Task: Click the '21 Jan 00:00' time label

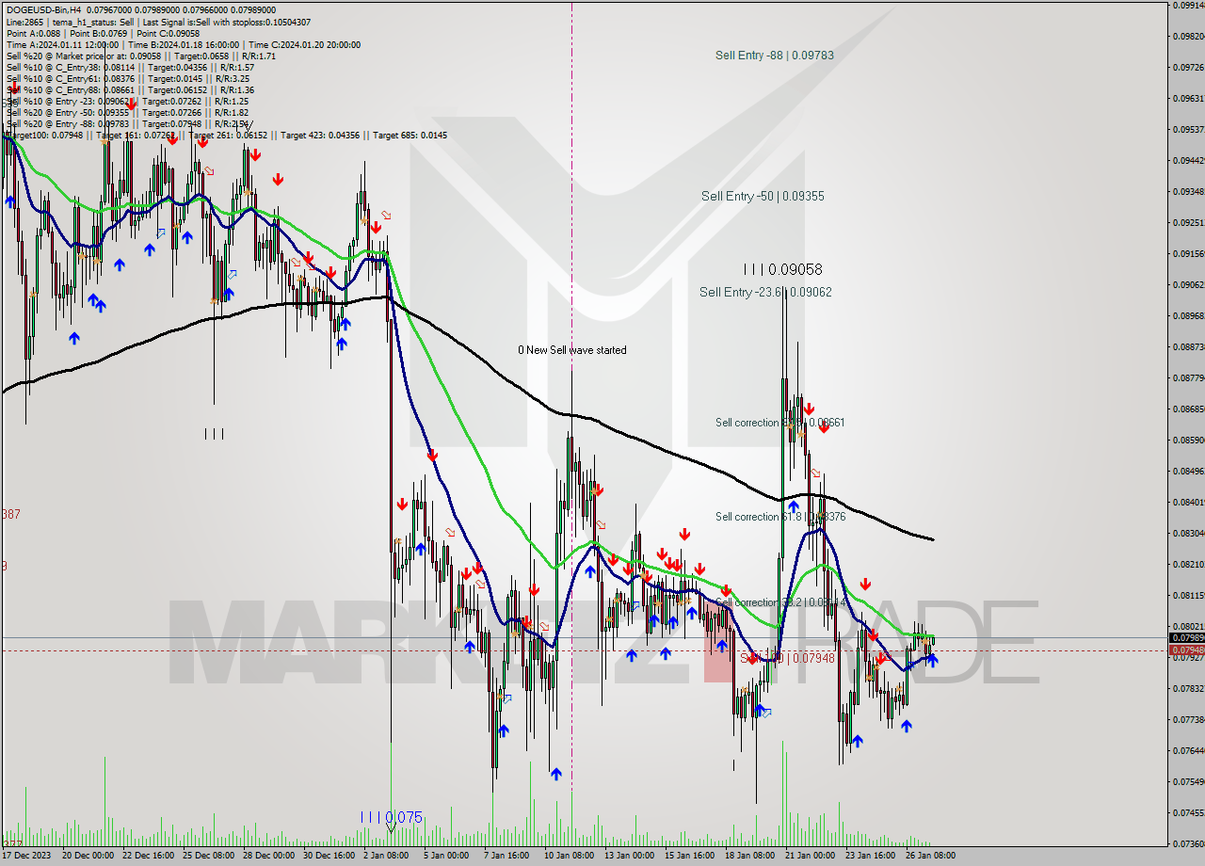Action: point(810,856)
